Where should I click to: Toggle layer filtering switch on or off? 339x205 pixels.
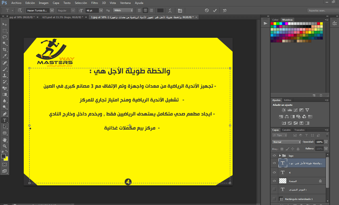coord(327,135)
